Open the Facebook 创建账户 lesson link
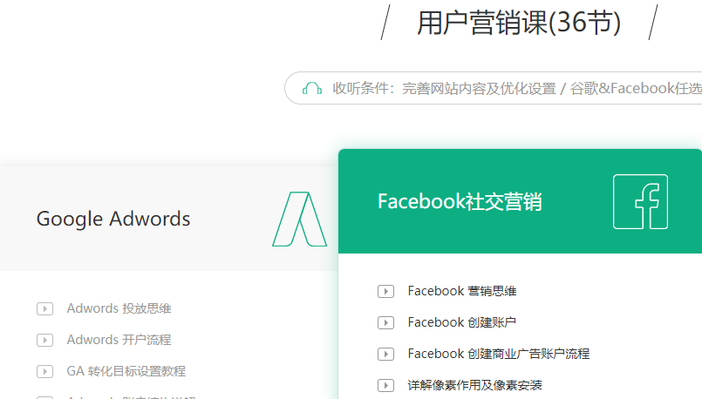The width and height of the screenshot is (702, 399). coord(462,322)
